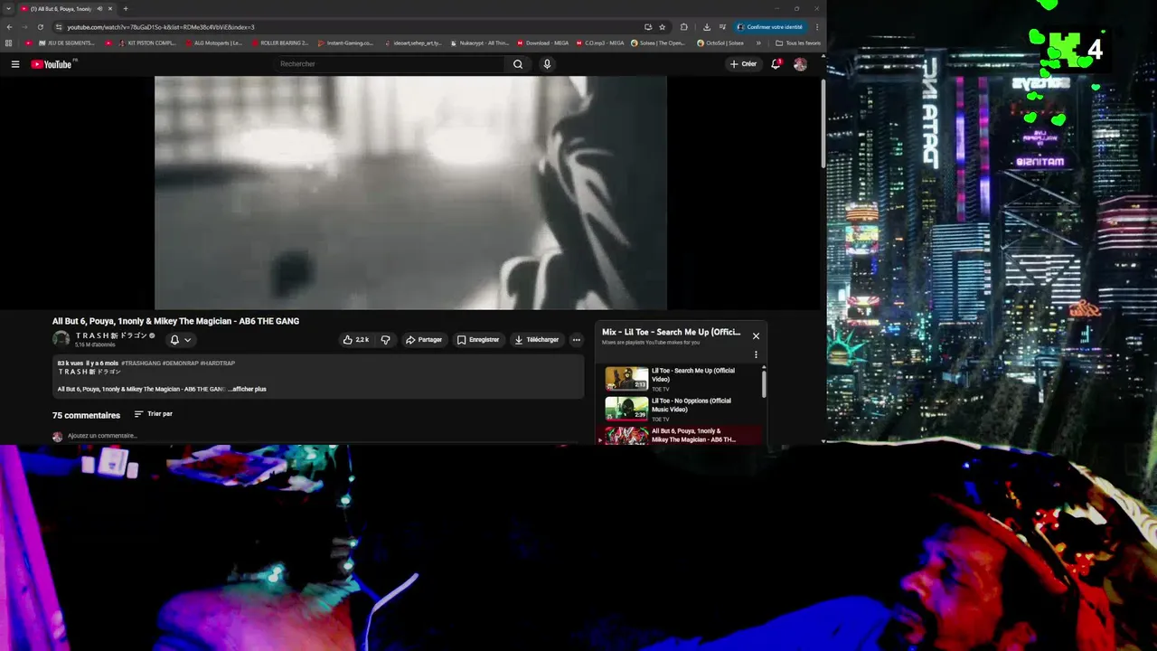Viewport: 1157px width, 651px height.
Task: Open subscription notification bell dropdown
Action: pyautogui.click(x=181, y=340)
